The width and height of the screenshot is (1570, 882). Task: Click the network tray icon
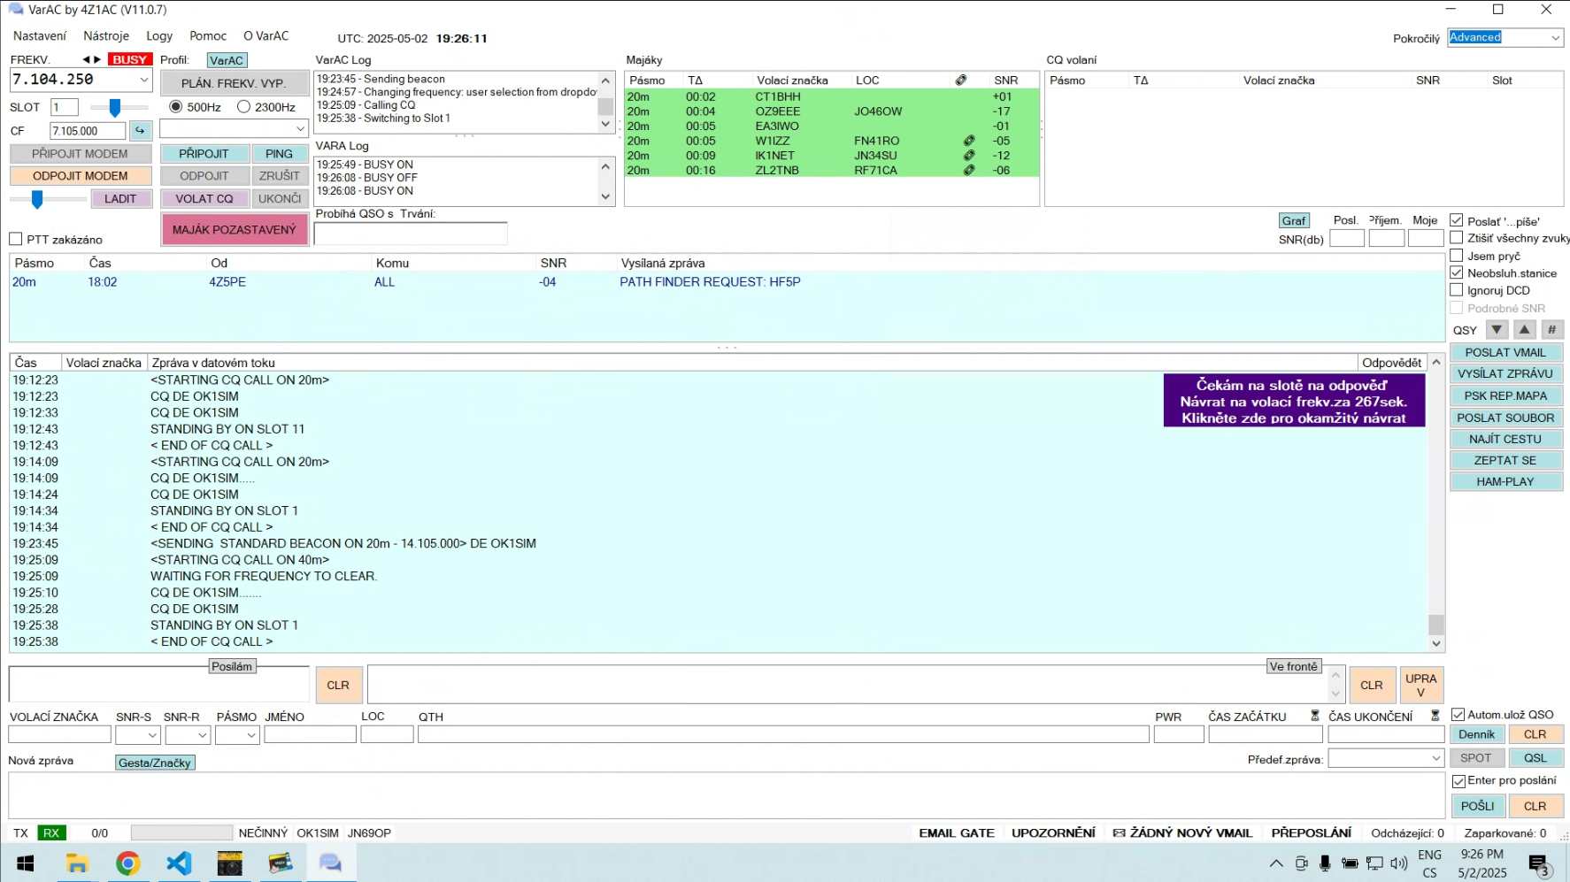click(x=1374, y=863)
